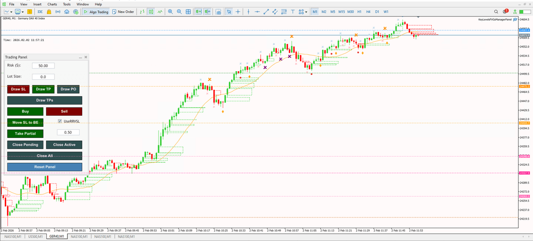Switch to the US500,M1 chart tab

coord(35,237)
